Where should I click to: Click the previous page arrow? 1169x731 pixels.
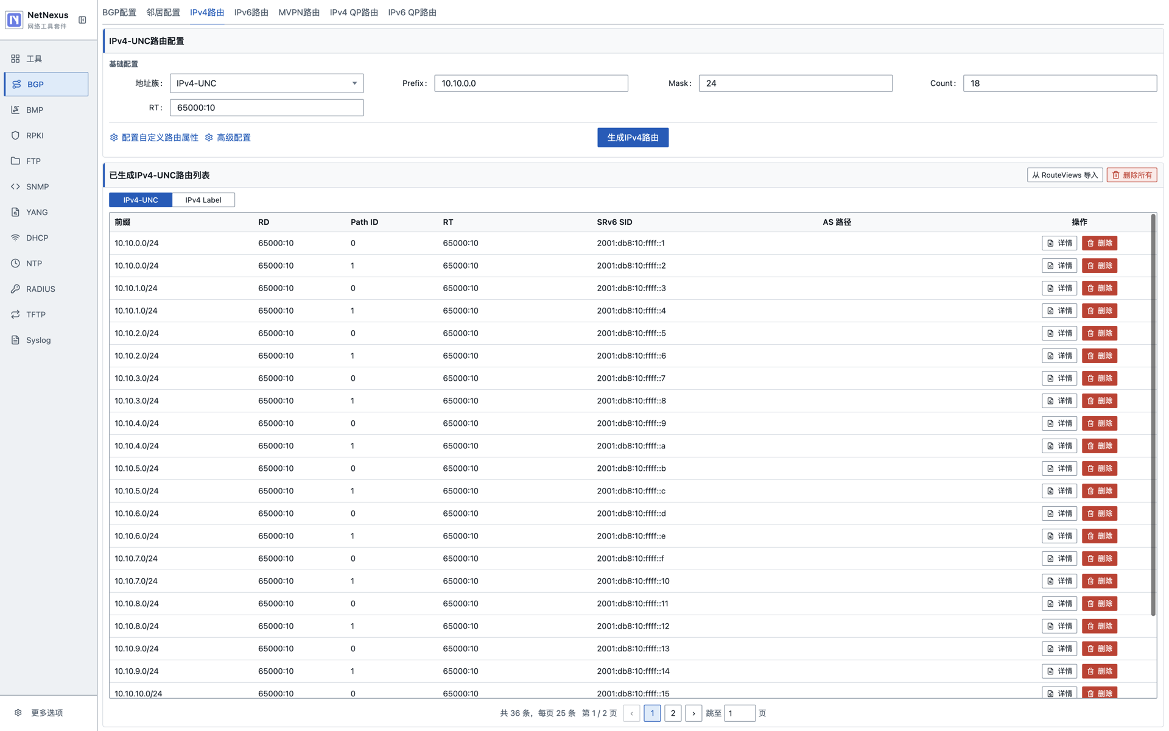click(x=631, y=713)
